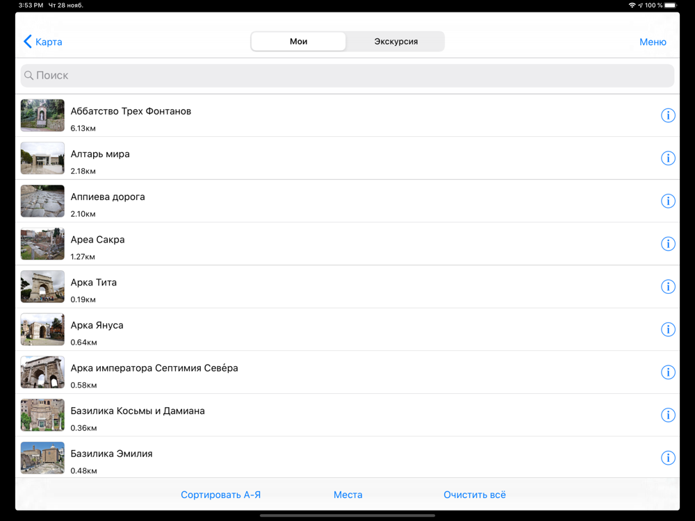Select Базилика Эмилия thumbnail
Screen dimensions: 695x521
[42, 458]
